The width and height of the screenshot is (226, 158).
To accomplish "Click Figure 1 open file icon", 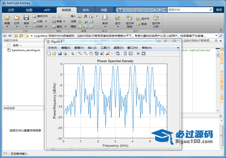I will click(x=54, y=54).
